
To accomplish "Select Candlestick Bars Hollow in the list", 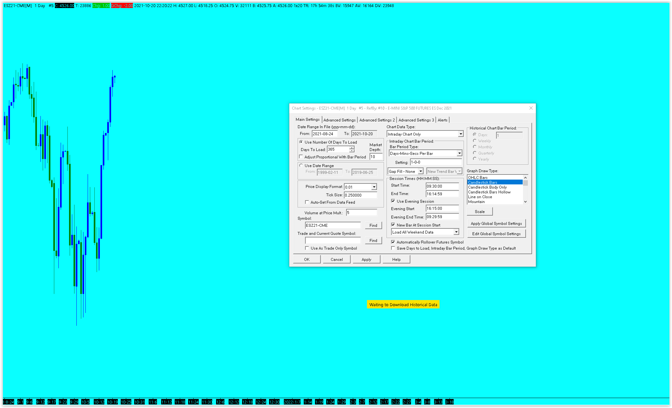I will click(x=489, y=192).
